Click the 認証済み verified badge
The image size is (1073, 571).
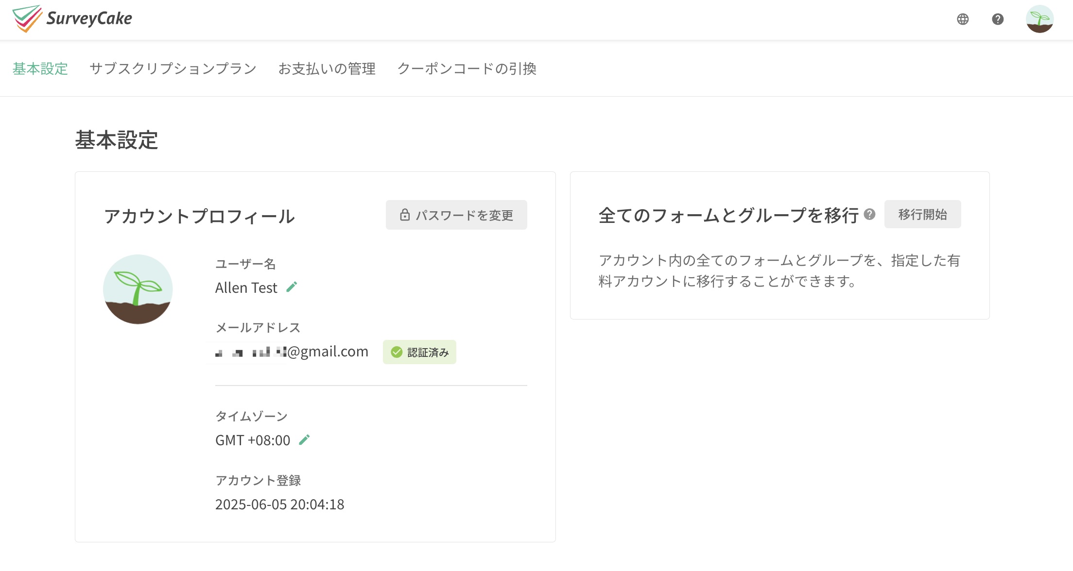(419, 352)
